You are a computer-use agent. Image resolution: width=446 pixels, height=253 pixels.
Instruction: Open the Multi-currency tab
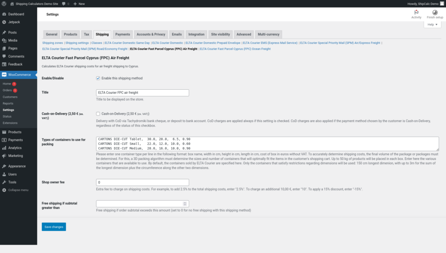tap(268, 34)
